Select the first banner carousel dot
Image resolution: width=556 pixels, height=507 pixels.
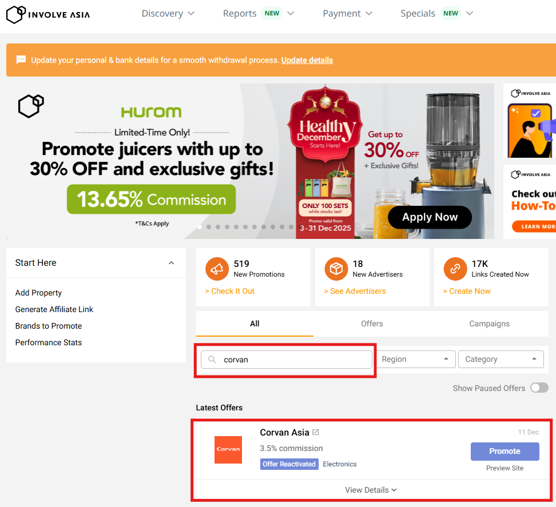pos(200,227)
